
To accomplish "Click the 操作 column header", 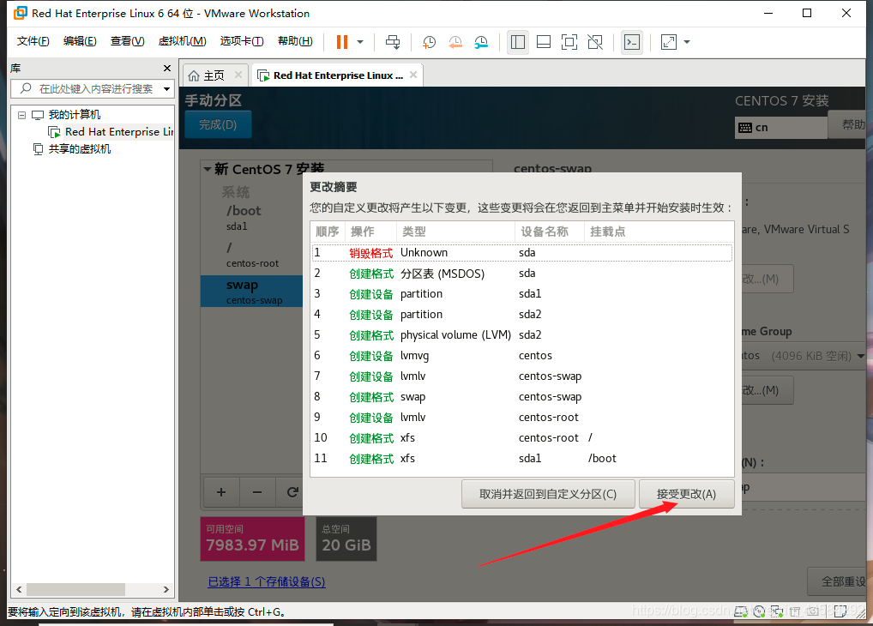I will [370, 232].
